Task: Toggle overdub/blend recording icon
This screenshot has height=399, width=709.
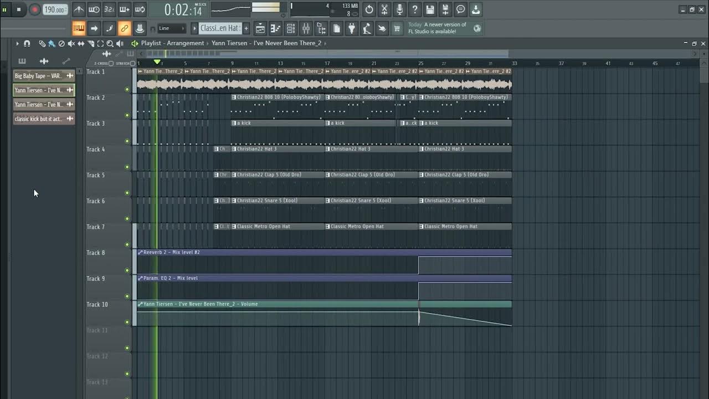Action: click(x=125, y=9)
